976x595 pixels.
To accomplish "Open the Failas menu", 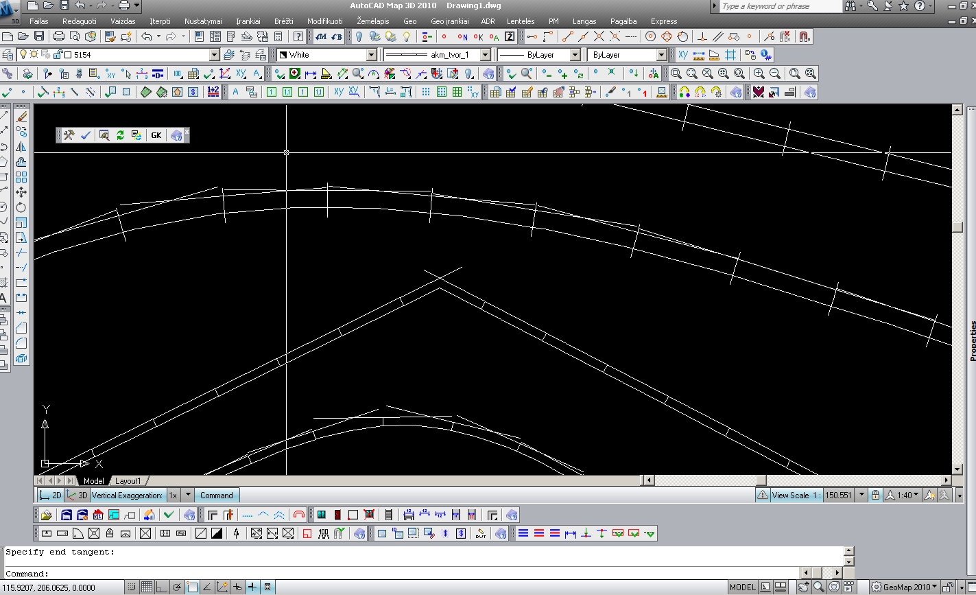I will (x=39, y=21).
